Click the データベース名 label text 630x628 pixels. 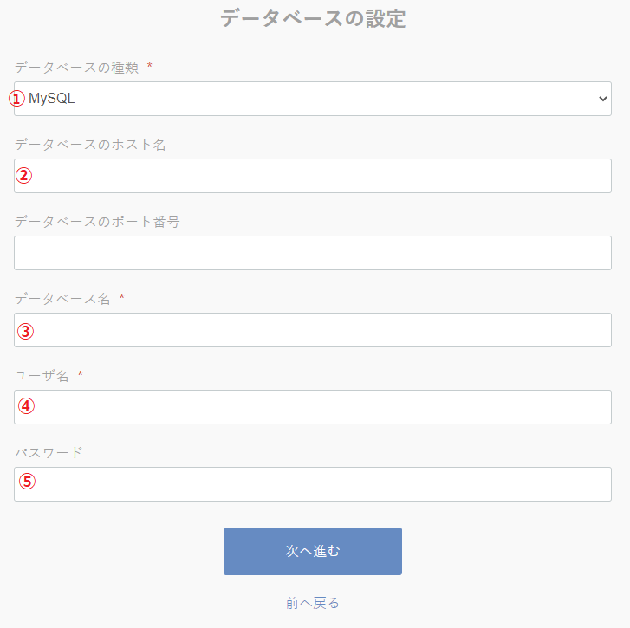click(x=62, y=299)
